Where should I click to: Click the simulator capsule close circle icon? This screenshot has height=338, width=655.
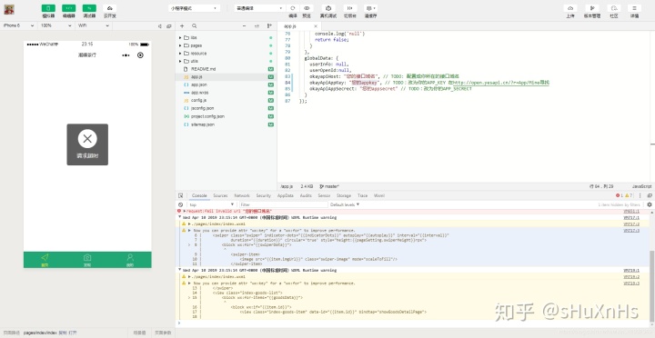click(x=140, y=55)
